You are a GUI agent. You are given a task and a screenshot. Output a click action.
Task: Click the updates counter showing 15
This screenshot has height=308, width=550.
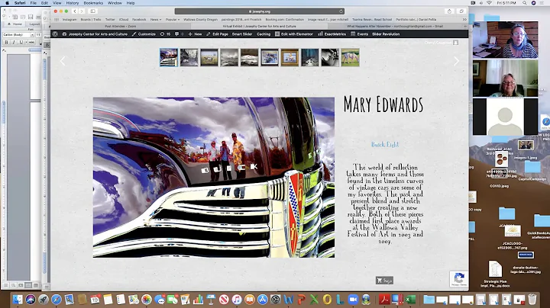[x=165, y=34]
